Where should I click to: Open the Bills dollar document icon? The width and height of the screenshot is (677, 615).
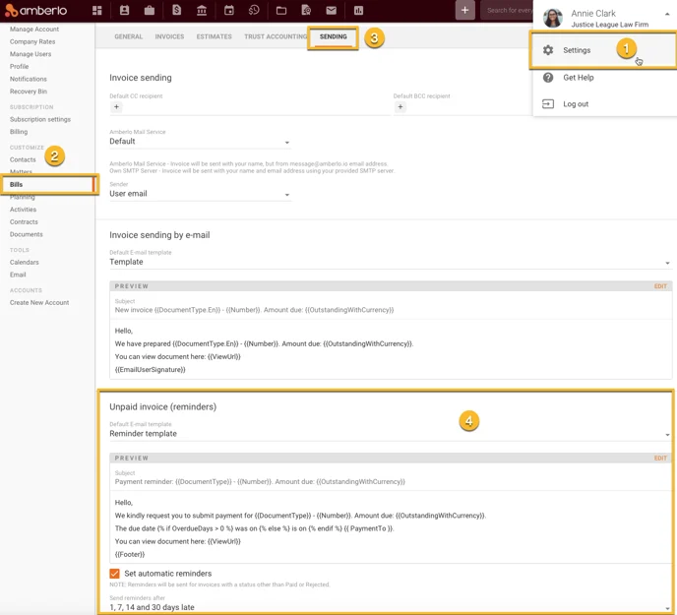tap(176, 11)
